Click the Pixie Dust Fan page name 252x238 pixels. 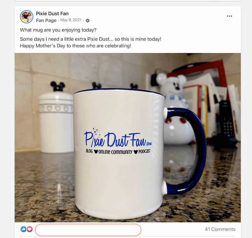coord(52,14)
